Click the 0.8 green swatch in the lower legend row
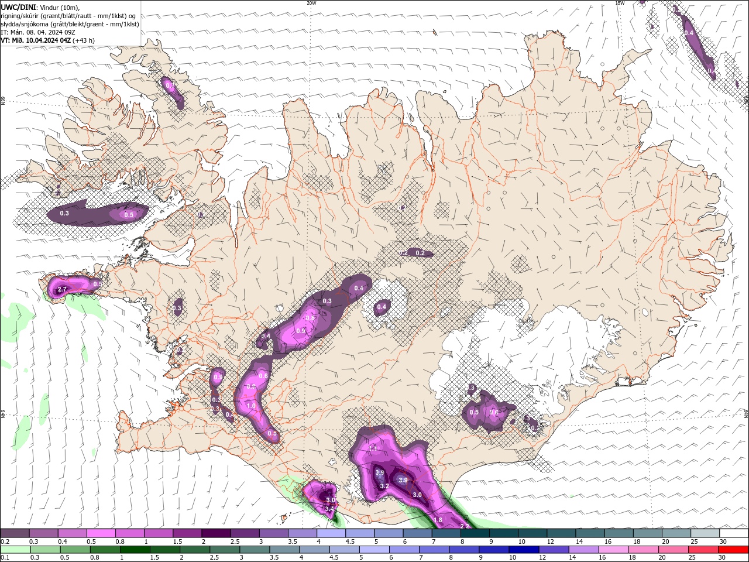The image size is (749, 562). [105, 550]
